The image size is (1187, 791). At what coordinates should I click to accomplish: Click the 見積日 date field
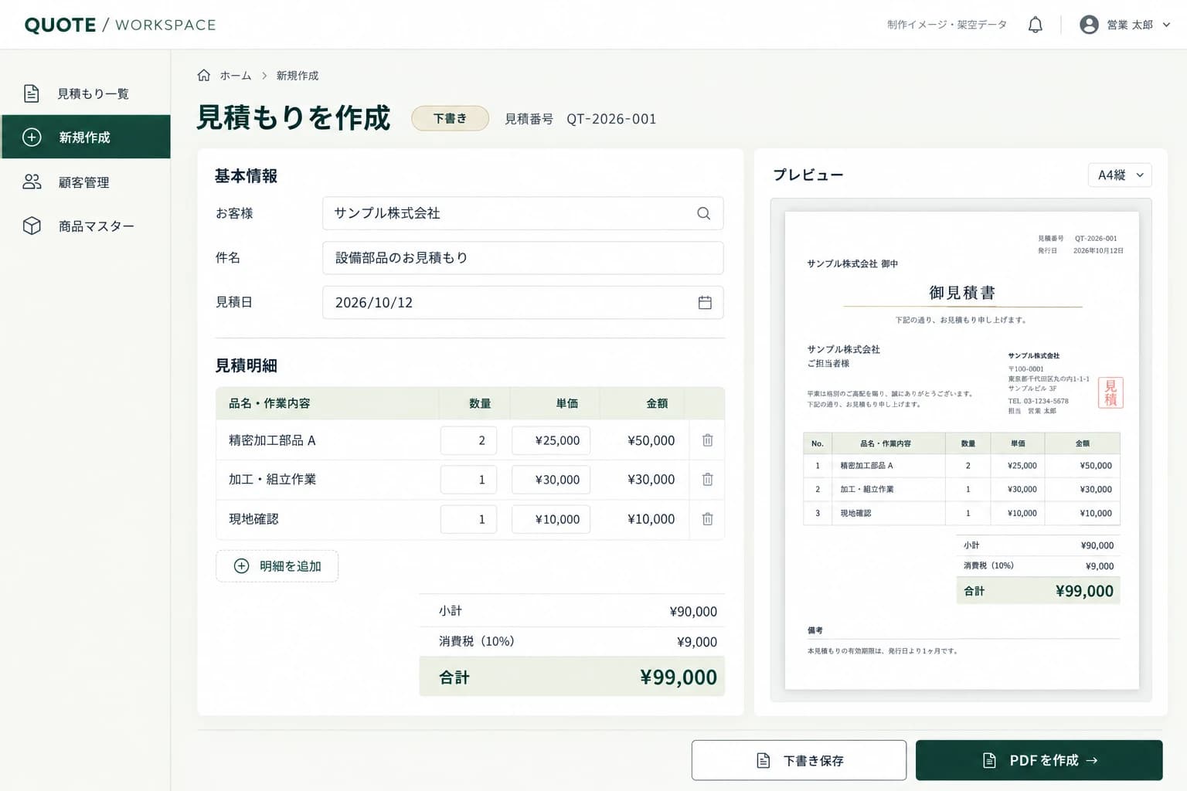click(x=523, y=303)
